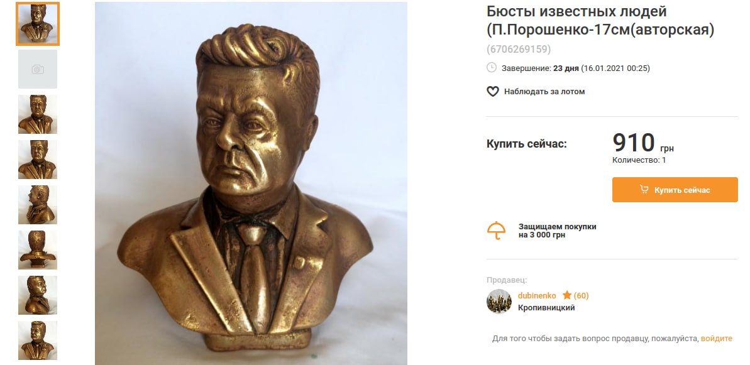Click the heart watchlist icon
The height and width of the screenshot is (365, 750).
(493, 91)
